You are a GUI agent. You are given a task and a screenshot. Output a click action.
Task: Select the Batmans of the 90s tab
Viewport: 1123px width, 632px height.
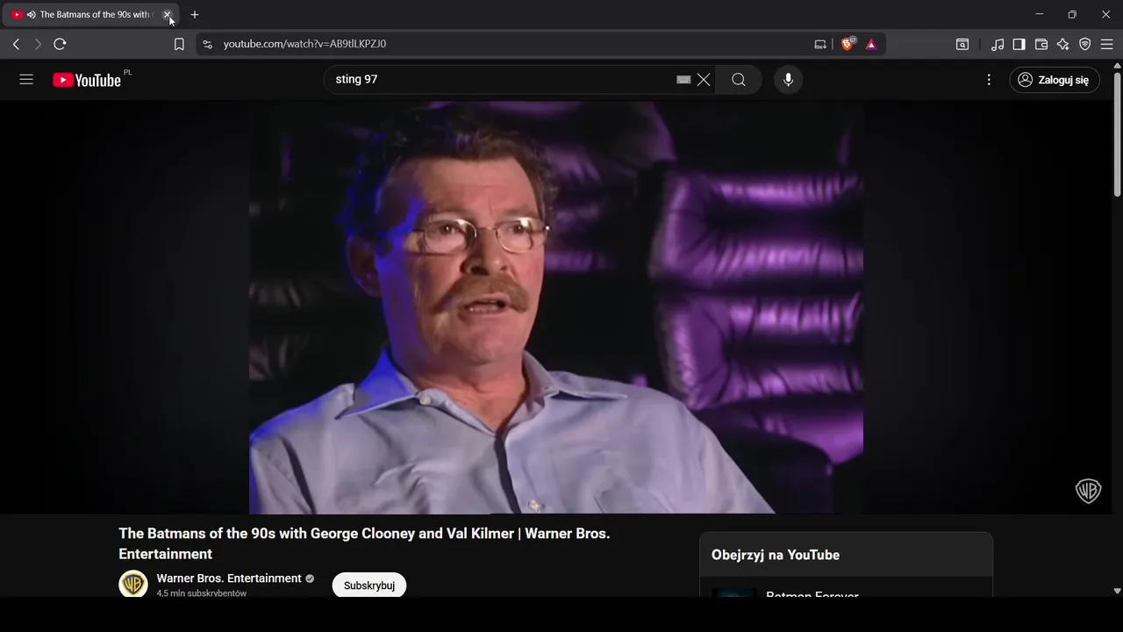click(89, 15)
